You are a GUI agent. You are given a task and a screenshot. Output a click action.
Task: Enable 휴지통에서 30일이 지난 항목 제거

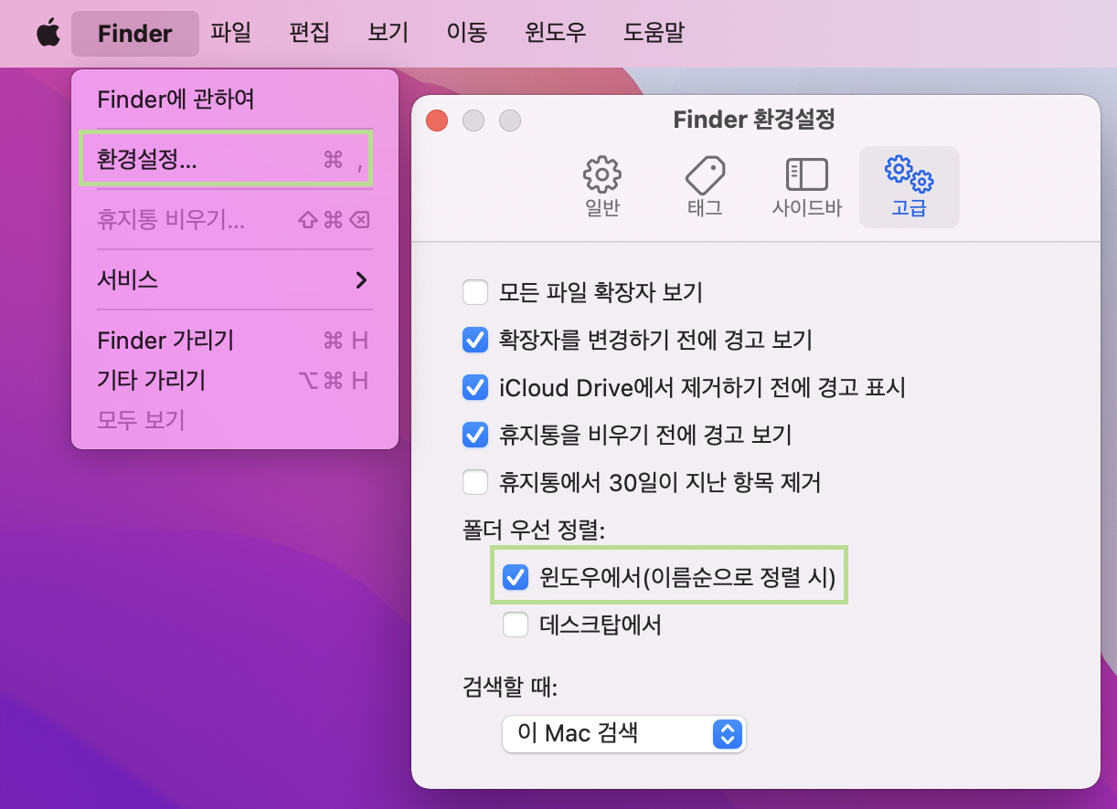pyautogui.click(x=475, y=481)
